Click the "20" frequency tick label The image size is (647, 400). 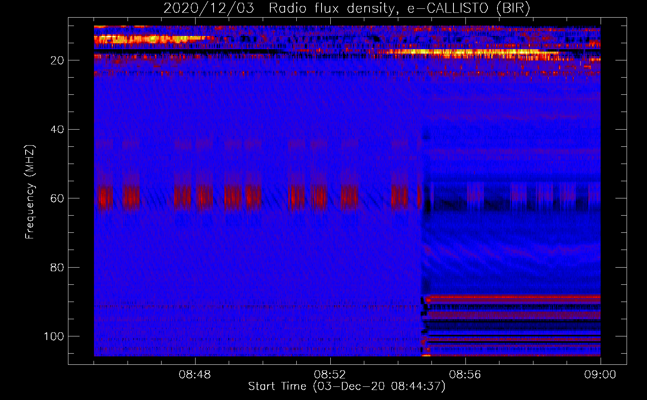tap(57, 60)
